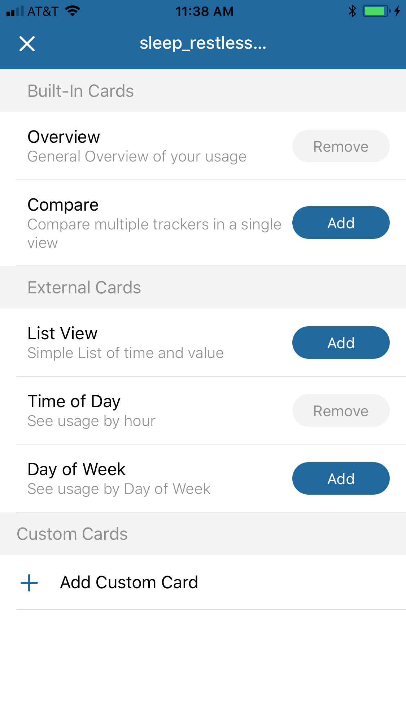Add the Compare card
The image size is (406, 723).
click(x=340, y=223)
